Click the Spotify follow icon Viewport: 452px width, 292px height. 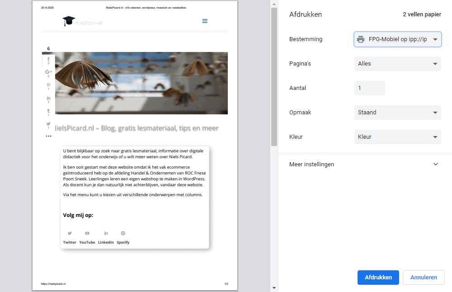123,233
